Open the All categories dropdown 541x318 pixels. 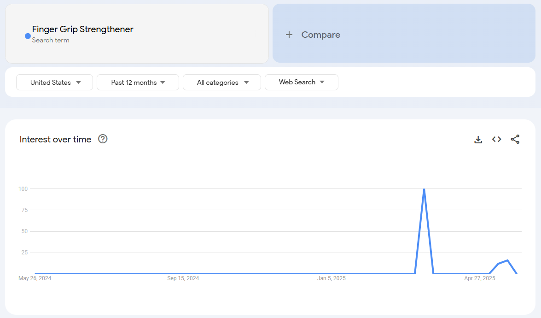(222, 82)
